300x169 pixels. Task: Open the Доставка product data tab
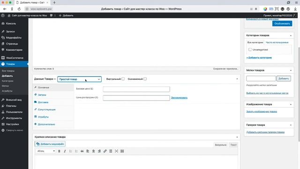pyautogui.click(x=53, y=102)
